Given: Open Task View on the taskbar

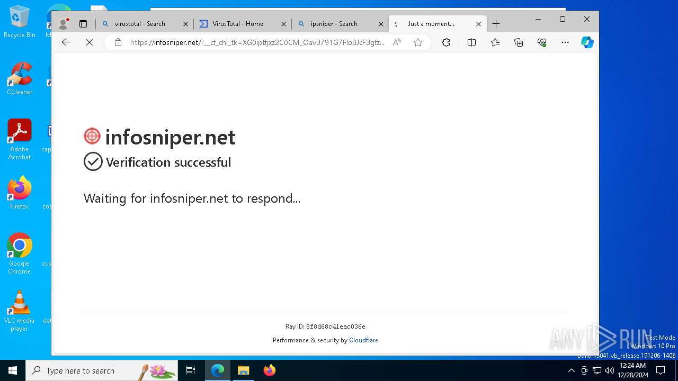Looking at the screenshot, I should [x=191, y=370].
